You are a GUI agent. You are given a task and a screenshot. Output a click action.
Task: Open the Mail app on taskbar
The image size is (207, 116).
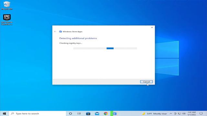[x=97, y=113]
